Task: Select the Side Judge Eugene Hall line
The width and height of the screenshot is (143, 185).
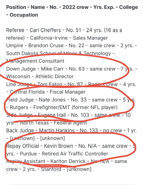Action: pos(68,115)
